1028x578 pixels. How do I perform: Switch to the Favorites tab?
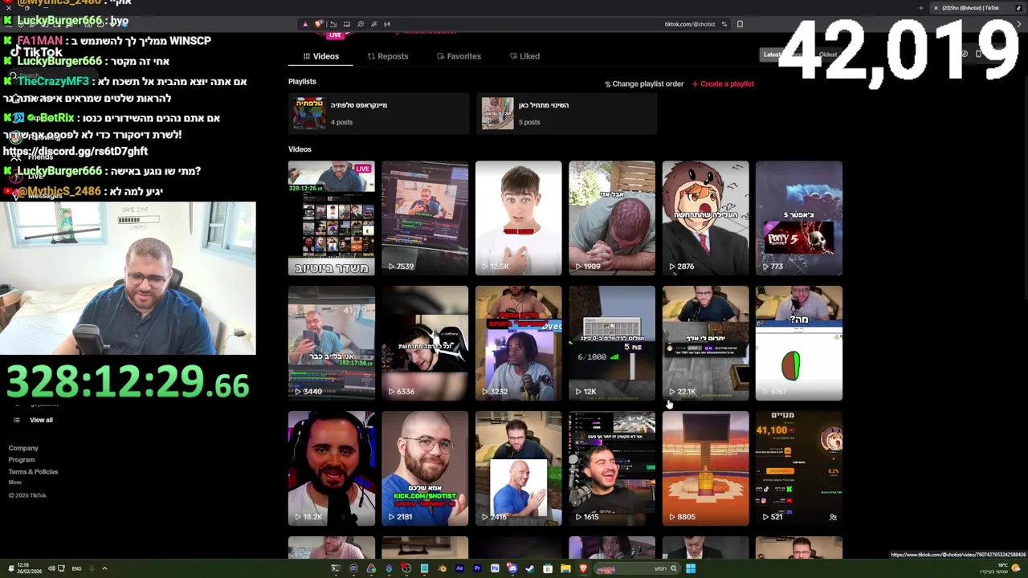459,56
